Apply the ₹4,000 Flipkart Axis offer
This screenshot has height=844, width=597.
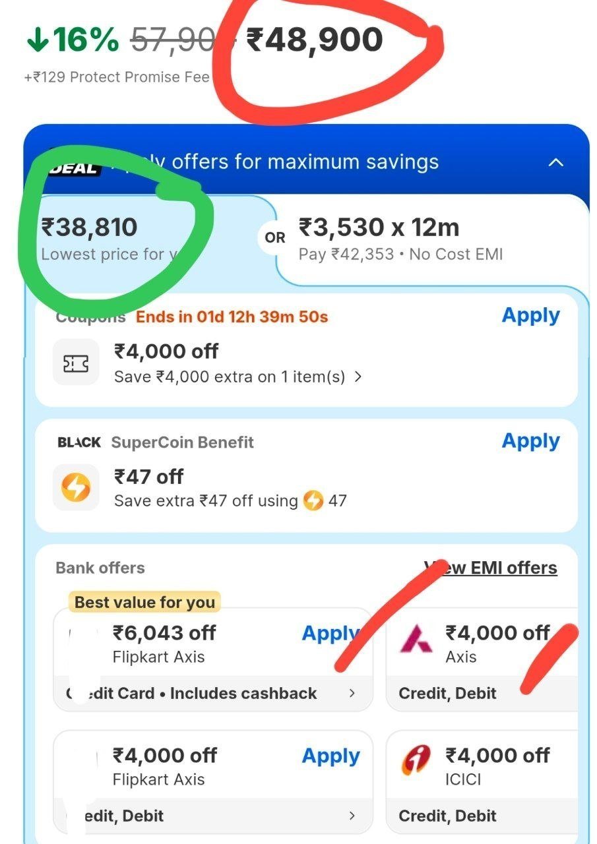click(x=330, y=756)
